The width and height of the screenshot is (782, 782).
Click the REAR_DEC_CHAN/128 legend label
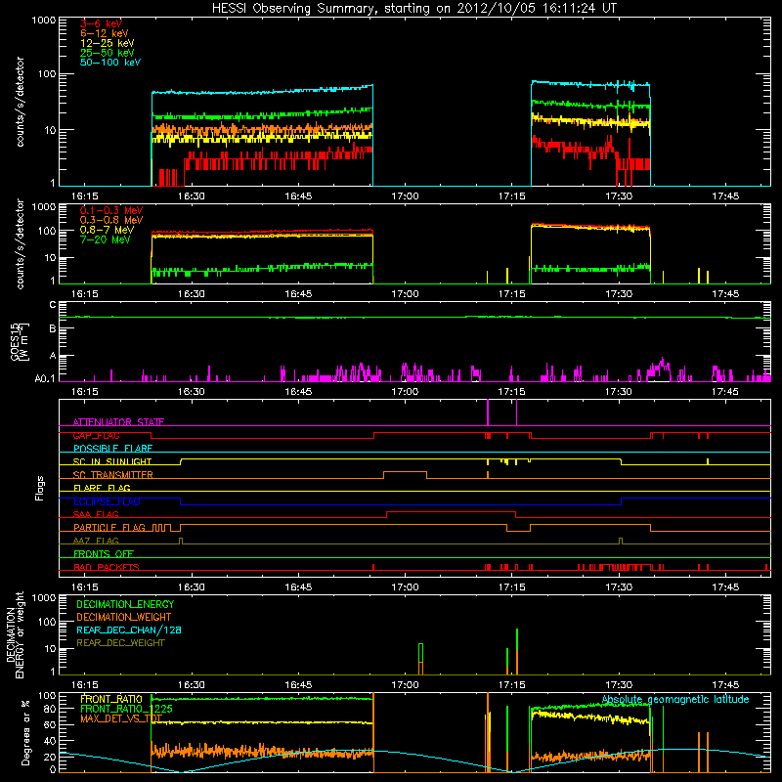[129, 630]
